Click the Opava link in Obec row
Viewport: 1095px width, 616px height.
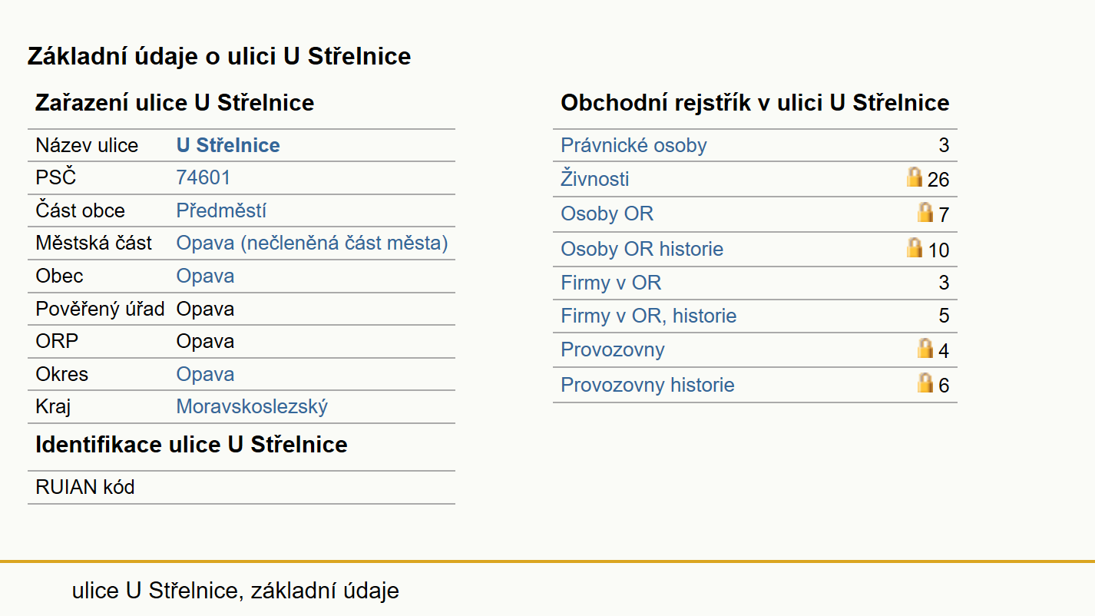click(x=205, y=276)
